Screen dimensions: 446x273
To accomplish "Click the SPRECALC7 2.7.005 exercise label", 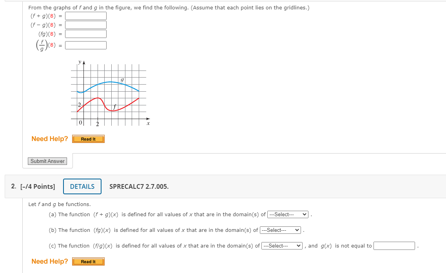I will (139, 186).
